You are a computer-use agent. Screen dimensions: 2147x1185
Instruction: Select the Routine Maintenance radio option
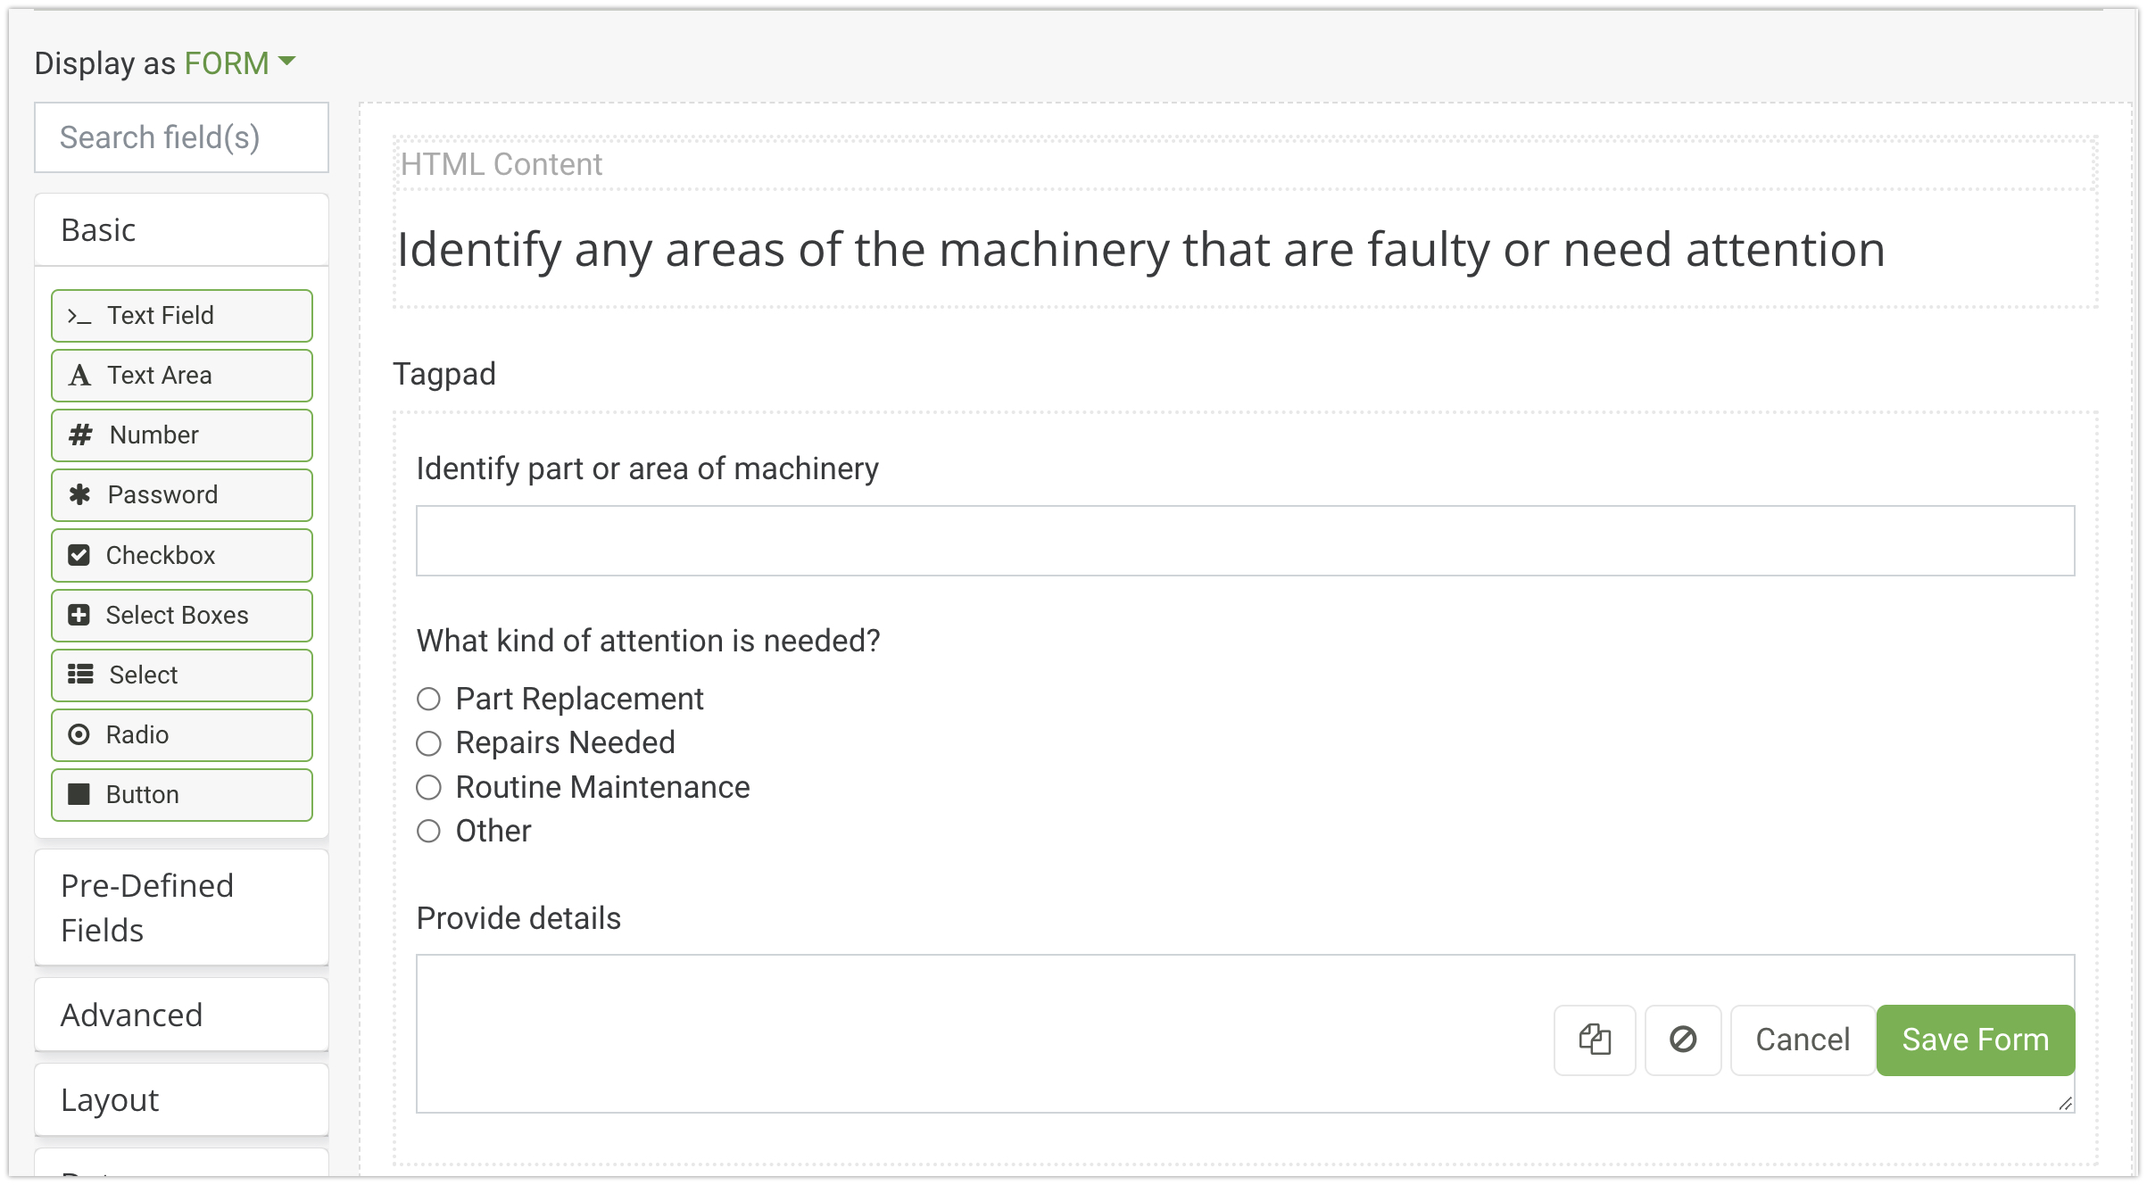429,787
